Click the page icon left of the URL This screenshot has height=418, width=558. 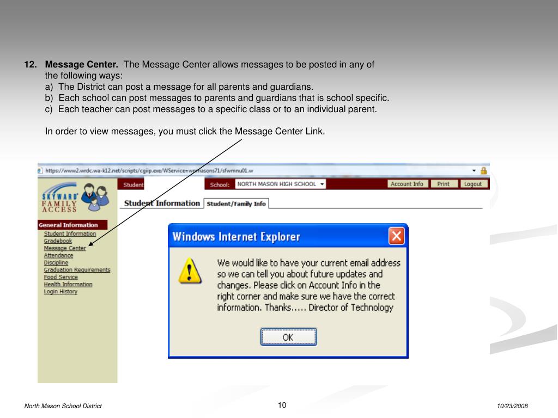coord(39,170)
